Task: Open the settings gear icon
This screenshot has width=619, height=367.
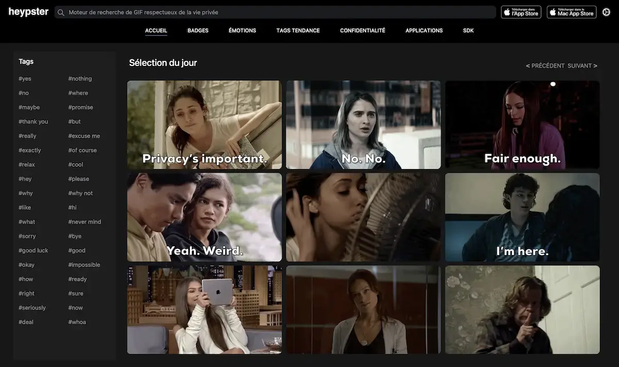Action: [x=607, y=12]
